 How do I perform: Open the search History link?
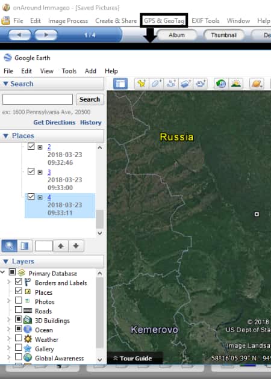91,123
